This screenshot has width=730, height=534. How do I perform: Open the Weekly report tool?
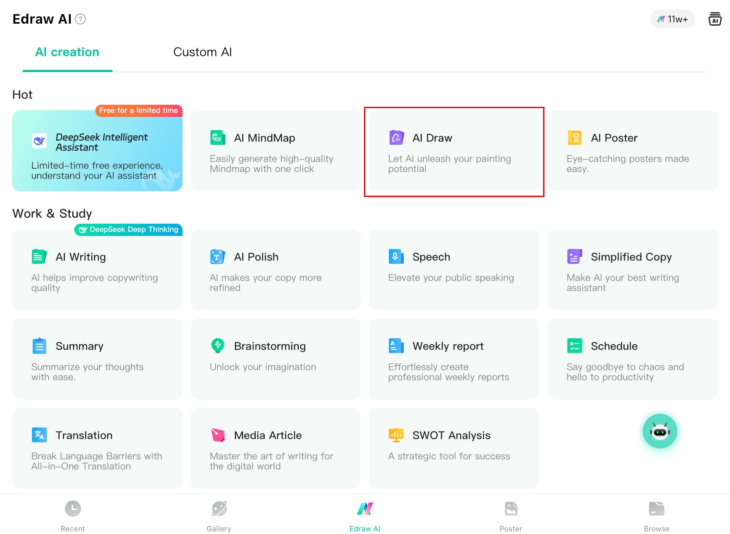454,359
